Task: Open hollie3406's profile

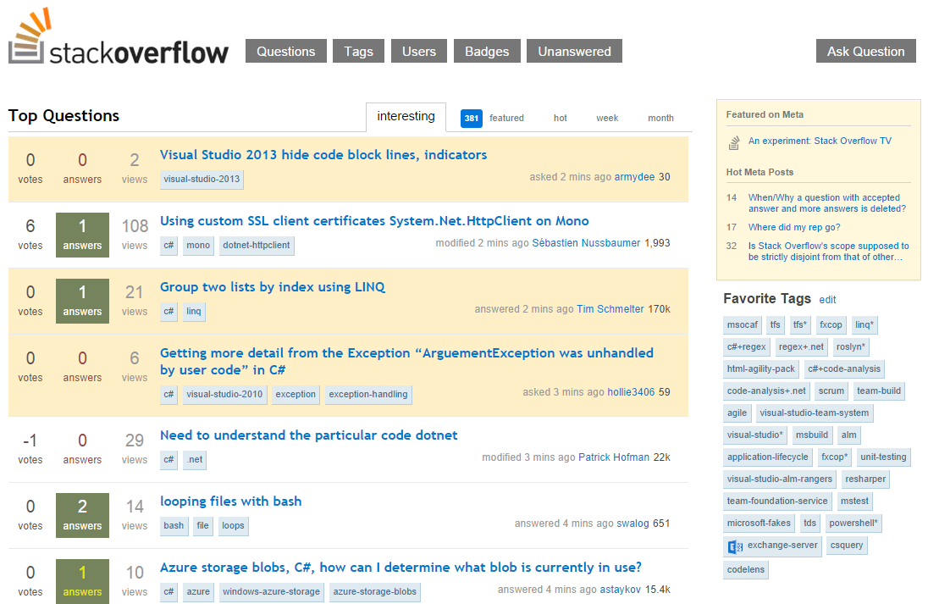Action: (631, 392)
